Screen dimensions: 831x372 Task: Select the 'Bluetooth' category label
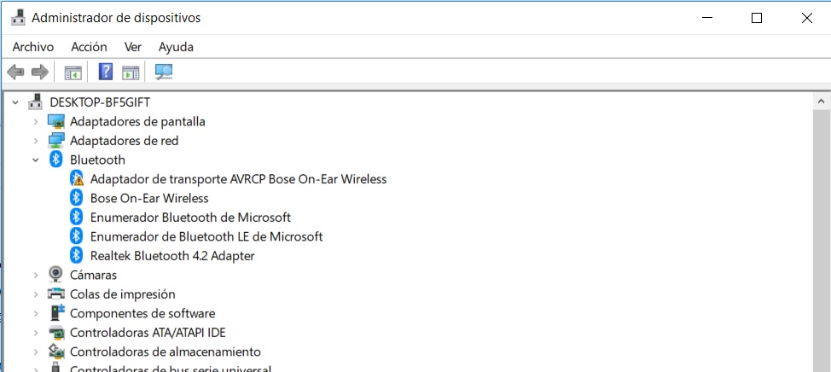coord(97,160)
